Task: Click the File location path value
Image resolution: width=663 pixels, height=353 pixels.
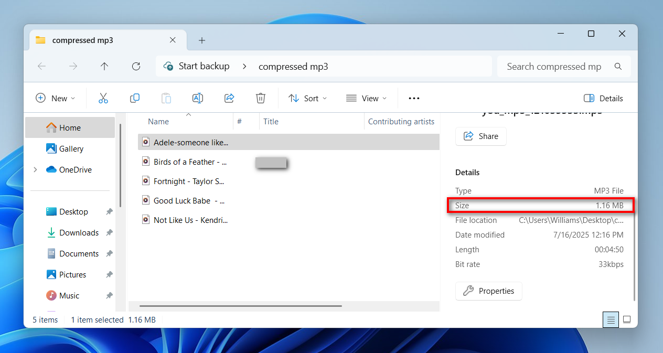Action: coord(571,220)
